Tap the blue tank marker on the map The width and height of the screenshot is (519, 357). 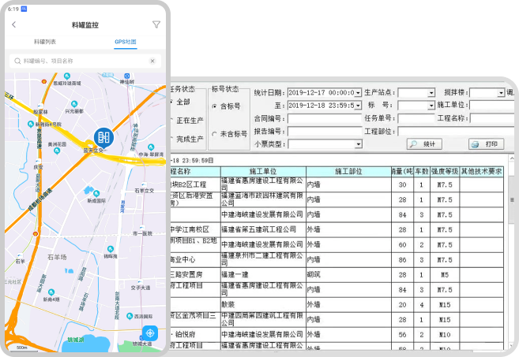[x=103, y=138]
